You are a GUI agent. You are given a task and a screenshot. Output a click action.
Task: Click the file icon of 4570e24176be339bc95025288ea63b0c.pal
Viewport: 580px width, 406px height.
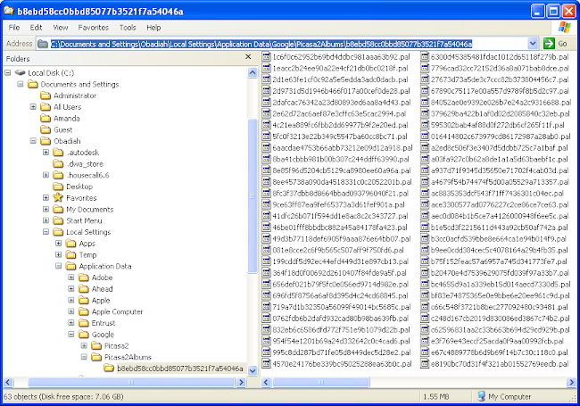coord(266,364)
